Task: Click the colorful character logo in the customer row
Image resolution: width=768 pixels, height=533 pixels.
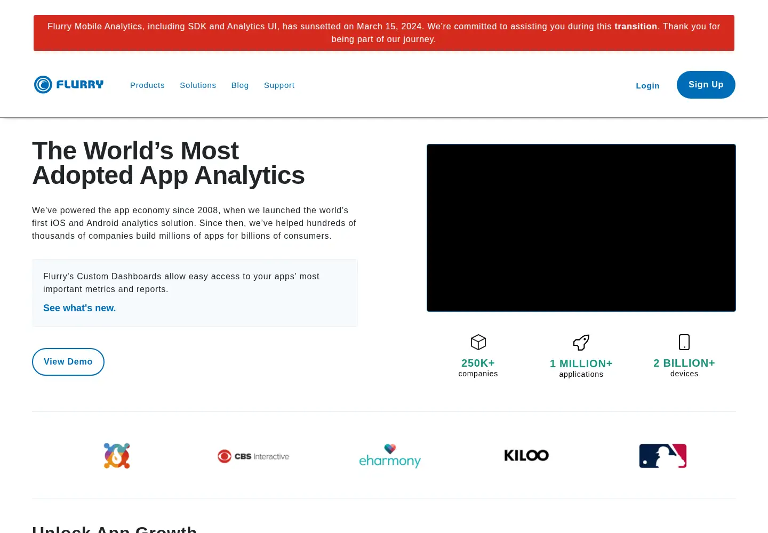Action: (117, 456)
